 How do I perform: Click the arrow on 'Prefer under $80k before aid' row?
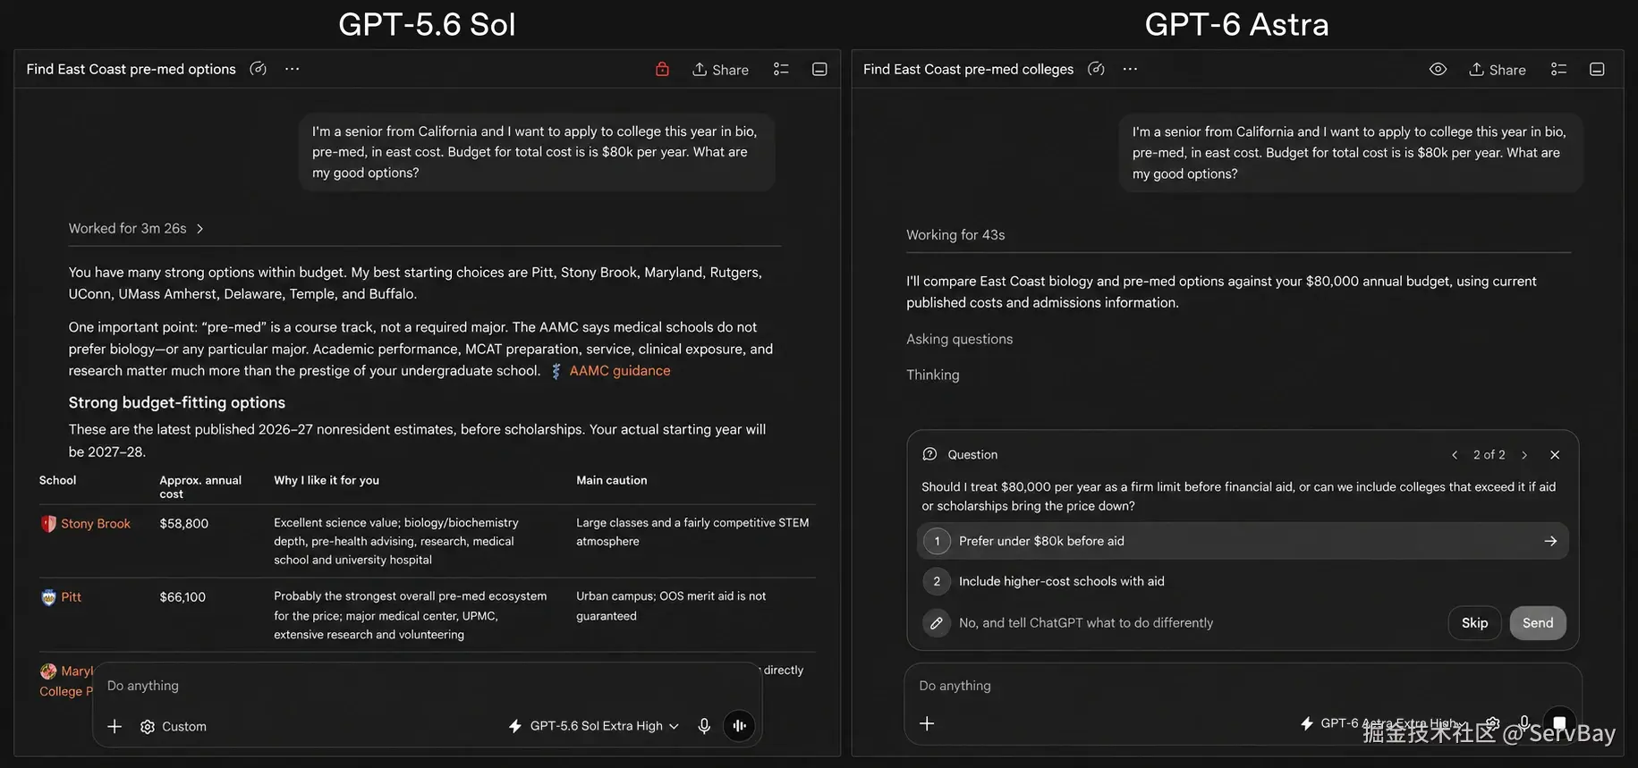click(1550, 541)
